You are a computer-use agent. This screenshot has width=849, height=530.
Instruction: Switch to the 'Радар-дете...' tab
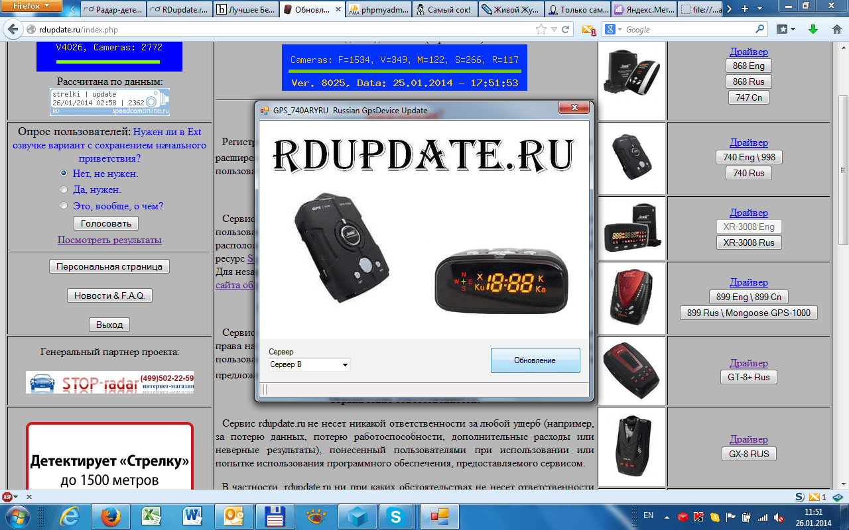pos(114,10)
